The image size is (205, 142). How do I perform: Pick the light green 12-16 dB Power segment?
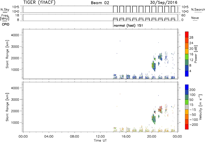point(187,57)
